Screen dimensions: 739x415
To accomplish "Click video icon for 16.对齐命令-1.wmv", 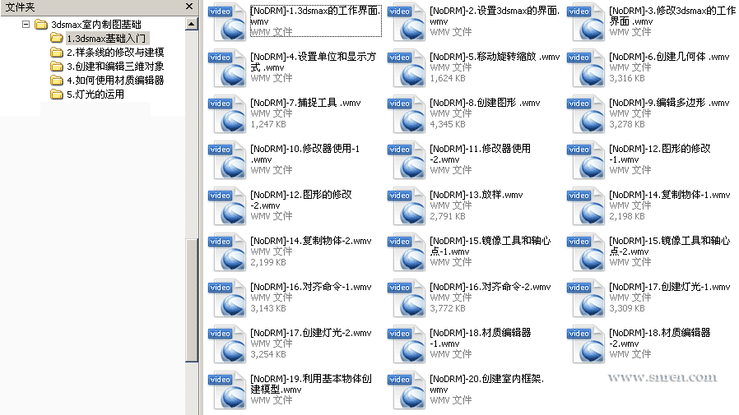I will (227, 299).
